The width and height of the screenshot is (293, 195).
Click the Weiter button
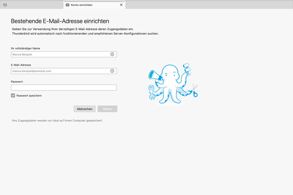107,109
